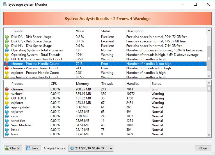Click the SysGauge app icon in title bar
Image resolution: width=215 pixels, height=155 pixels.
point(5,4)
